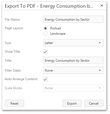
Task: Click the Reset button
Action: point(15,103)
